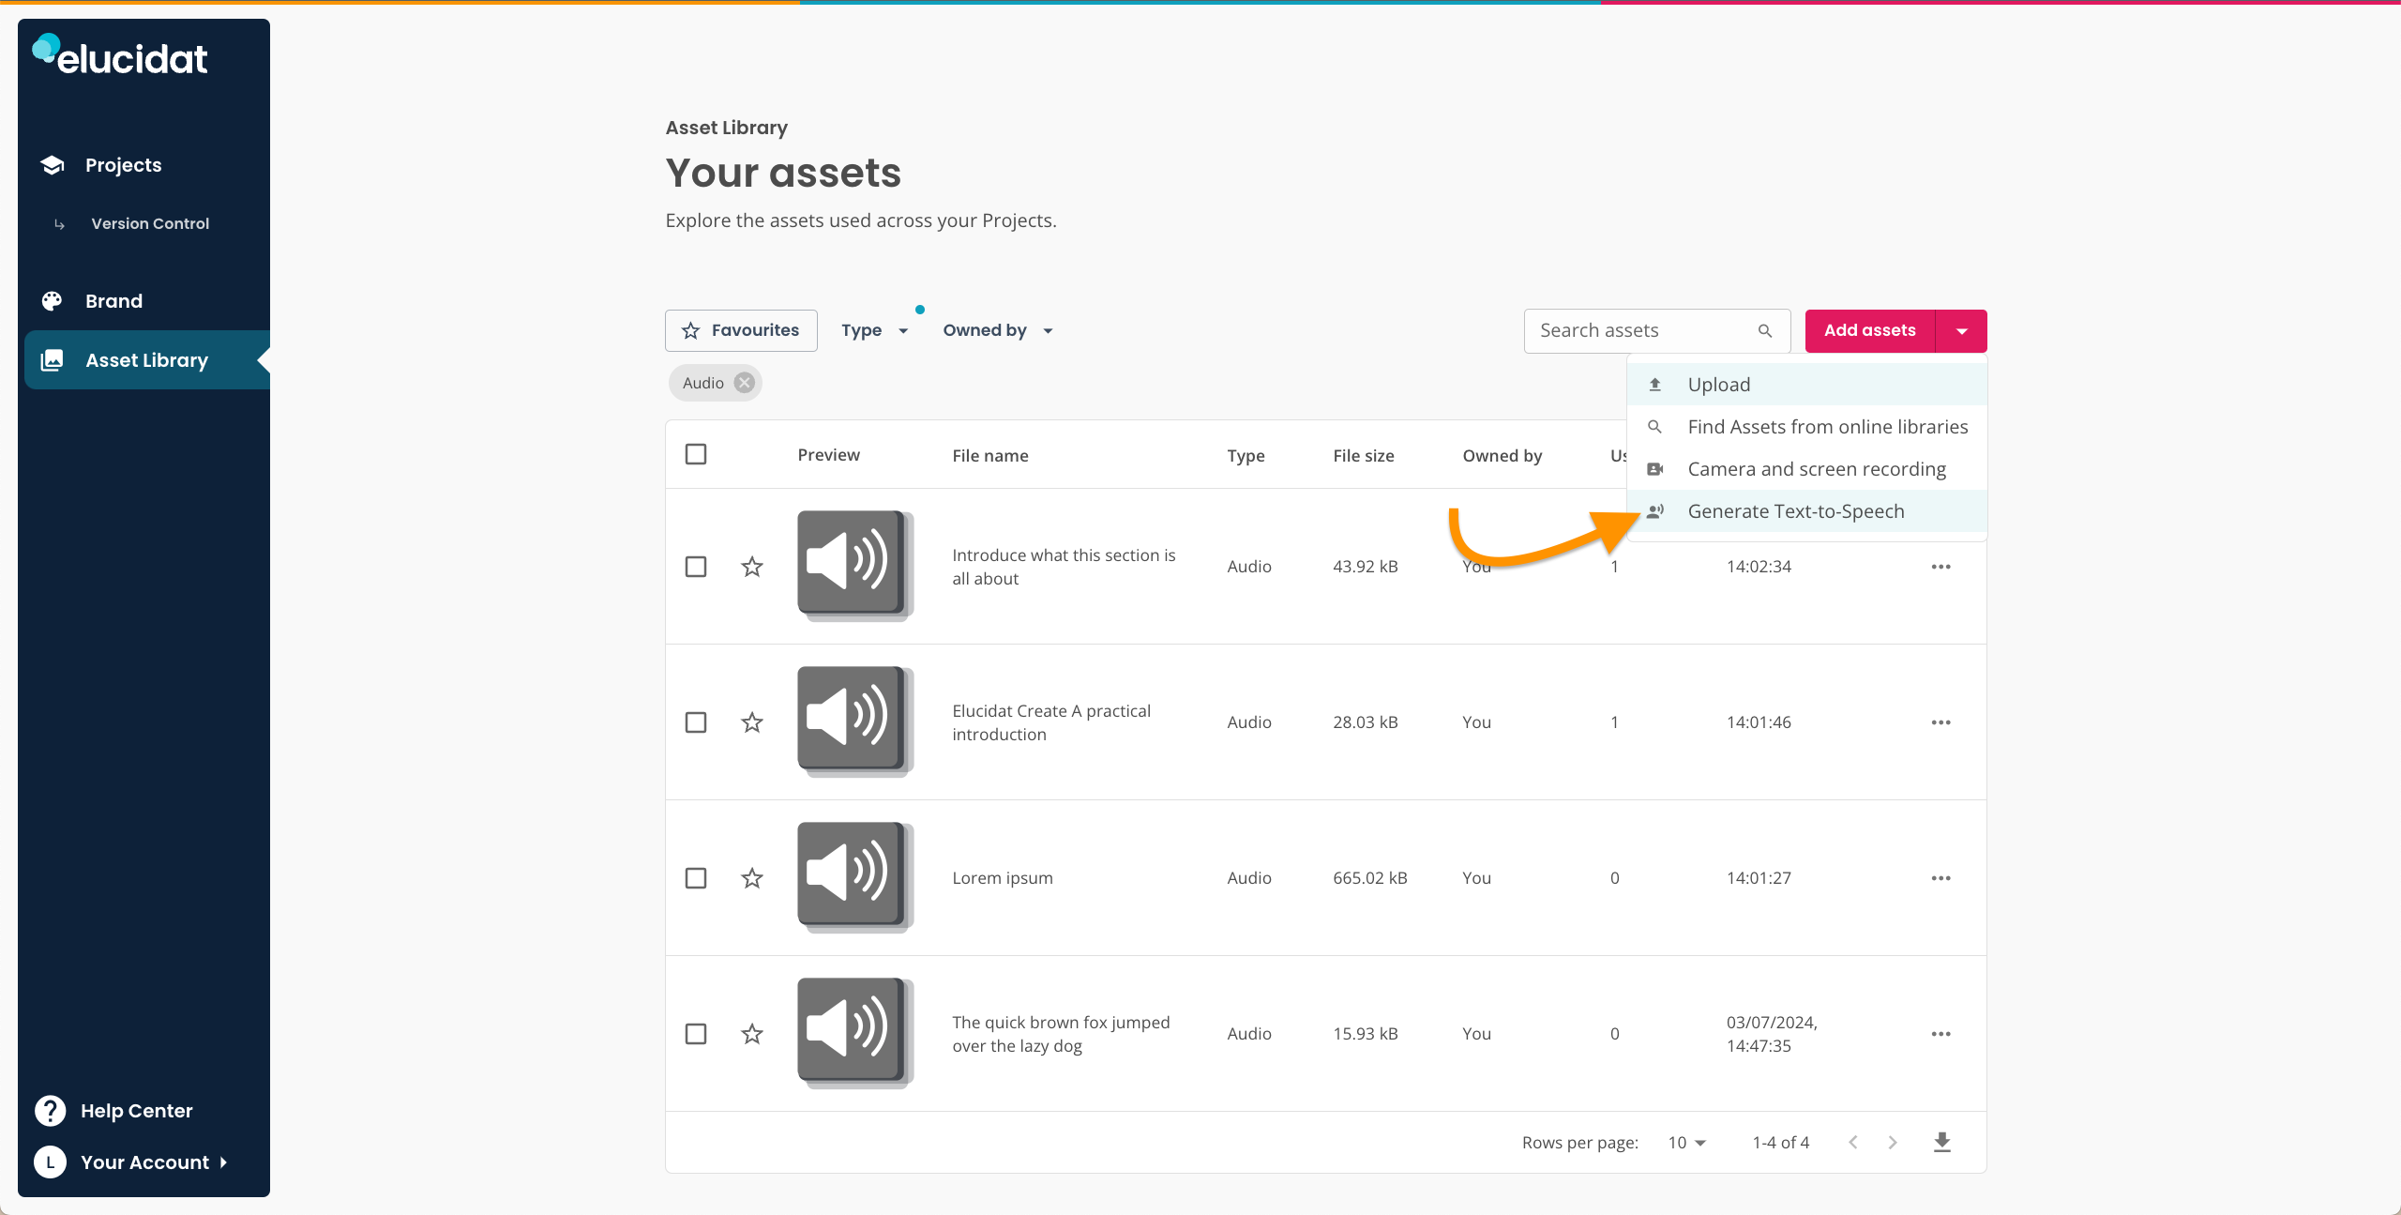Favourite the quick brown fox audio file
Image resolution: width=2401 pixels, height=1215 pixels.
click(751, 1033)
